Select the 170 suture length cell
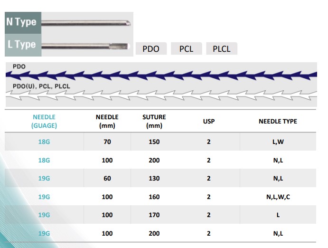This screenshot has width=328, height=248. tap(154, 215)
